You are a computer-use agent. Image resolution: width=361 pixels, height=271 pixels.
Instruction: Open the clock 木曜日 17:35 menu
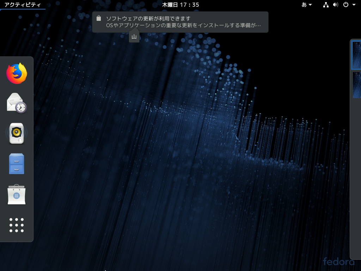(x=180, y=5)
